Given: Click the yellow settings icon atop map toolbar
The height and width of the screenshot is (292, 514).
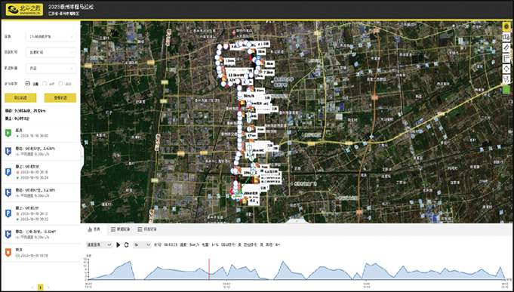Looking at the screenshot, I should [506, 26].
